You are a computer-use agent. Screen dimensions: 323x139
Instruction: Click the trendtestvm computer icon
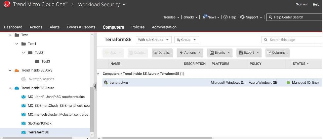[x=106, y=83]
